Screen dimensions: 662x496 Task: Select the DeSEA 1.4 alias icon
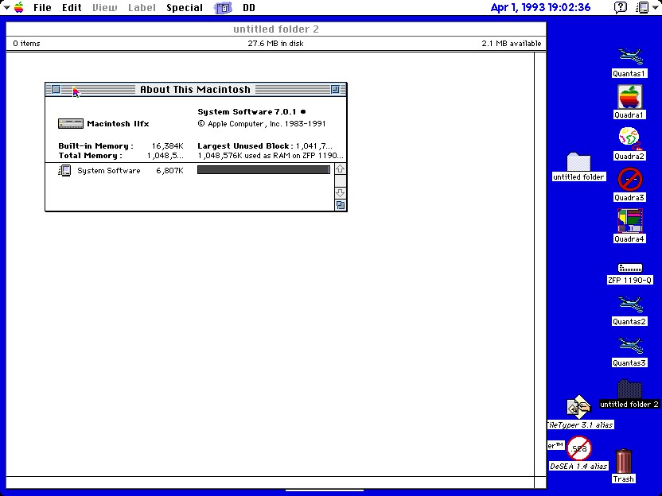tap(578, 448)
